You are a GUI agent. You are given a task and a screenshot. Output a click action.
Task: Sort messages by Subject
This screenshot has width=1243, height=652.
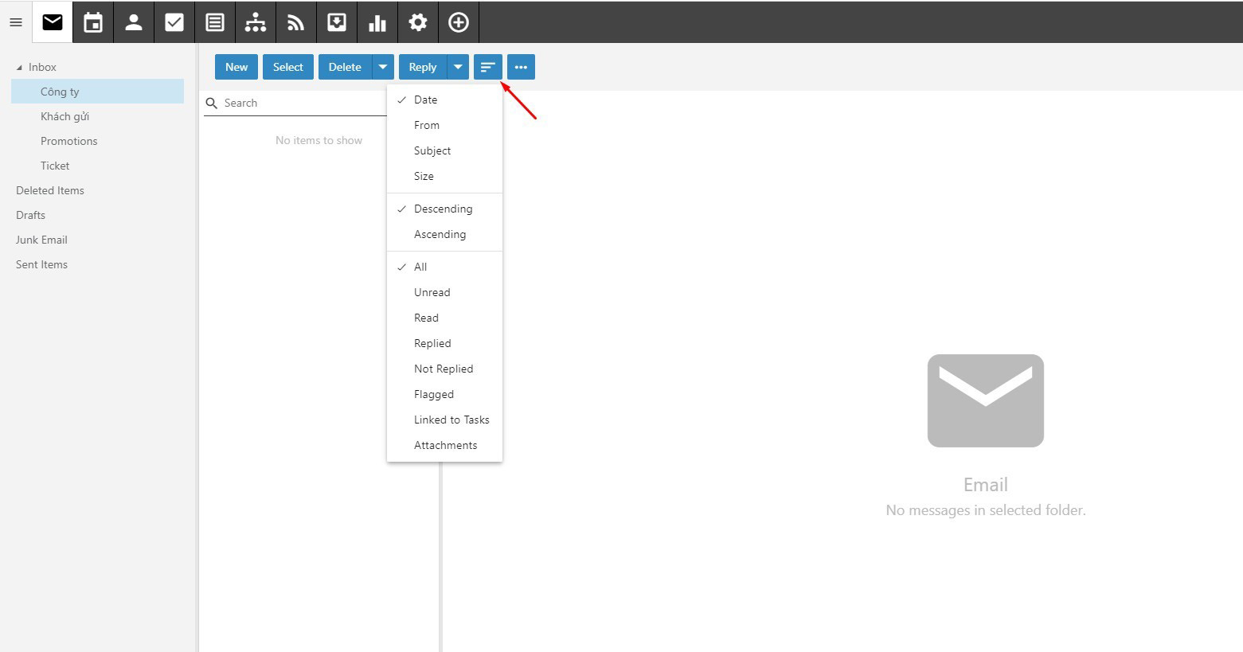click(x=432, y=150)
